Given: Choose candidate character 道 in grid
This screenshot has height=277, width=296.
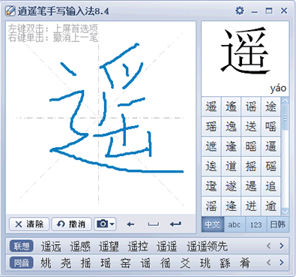Looking at the screenshot, I should tap(231, 167).
